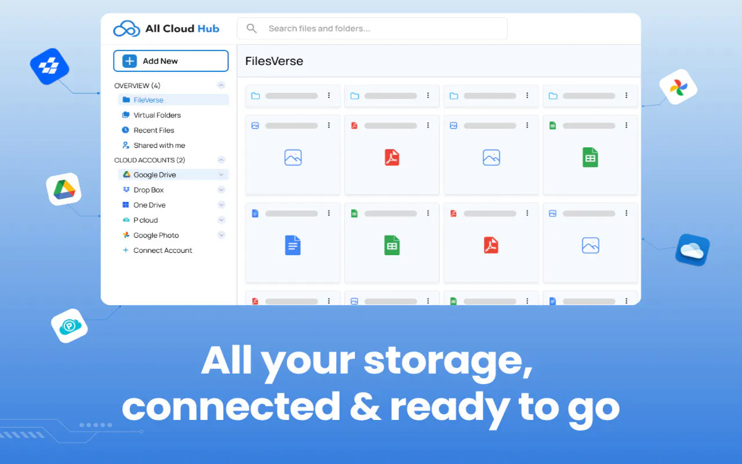Click the P cloud icon in the sidebar
The image size is (742, 464).
pyautogui.click(x=126, y=220)
